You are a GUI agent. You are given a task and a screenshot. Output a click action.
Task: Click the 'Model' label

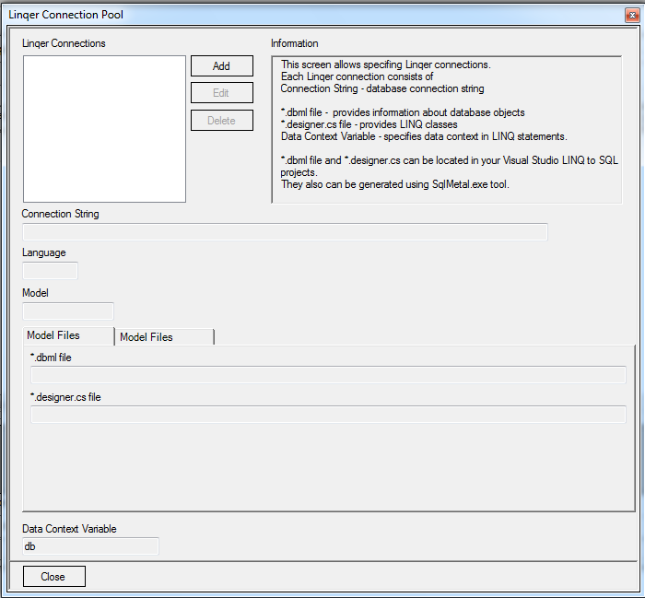click(35, 293)
